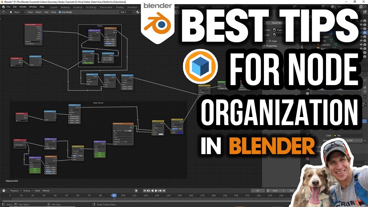Switch to the Sculpting workspace tab
The image size is (368, 207).
[78, 7]
